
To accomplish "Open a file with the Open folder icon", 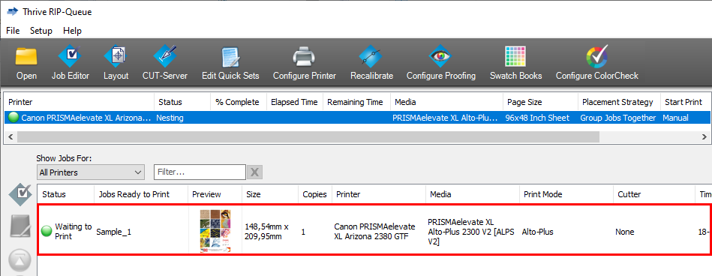I will pyautogui.click(x=26, y=63).
